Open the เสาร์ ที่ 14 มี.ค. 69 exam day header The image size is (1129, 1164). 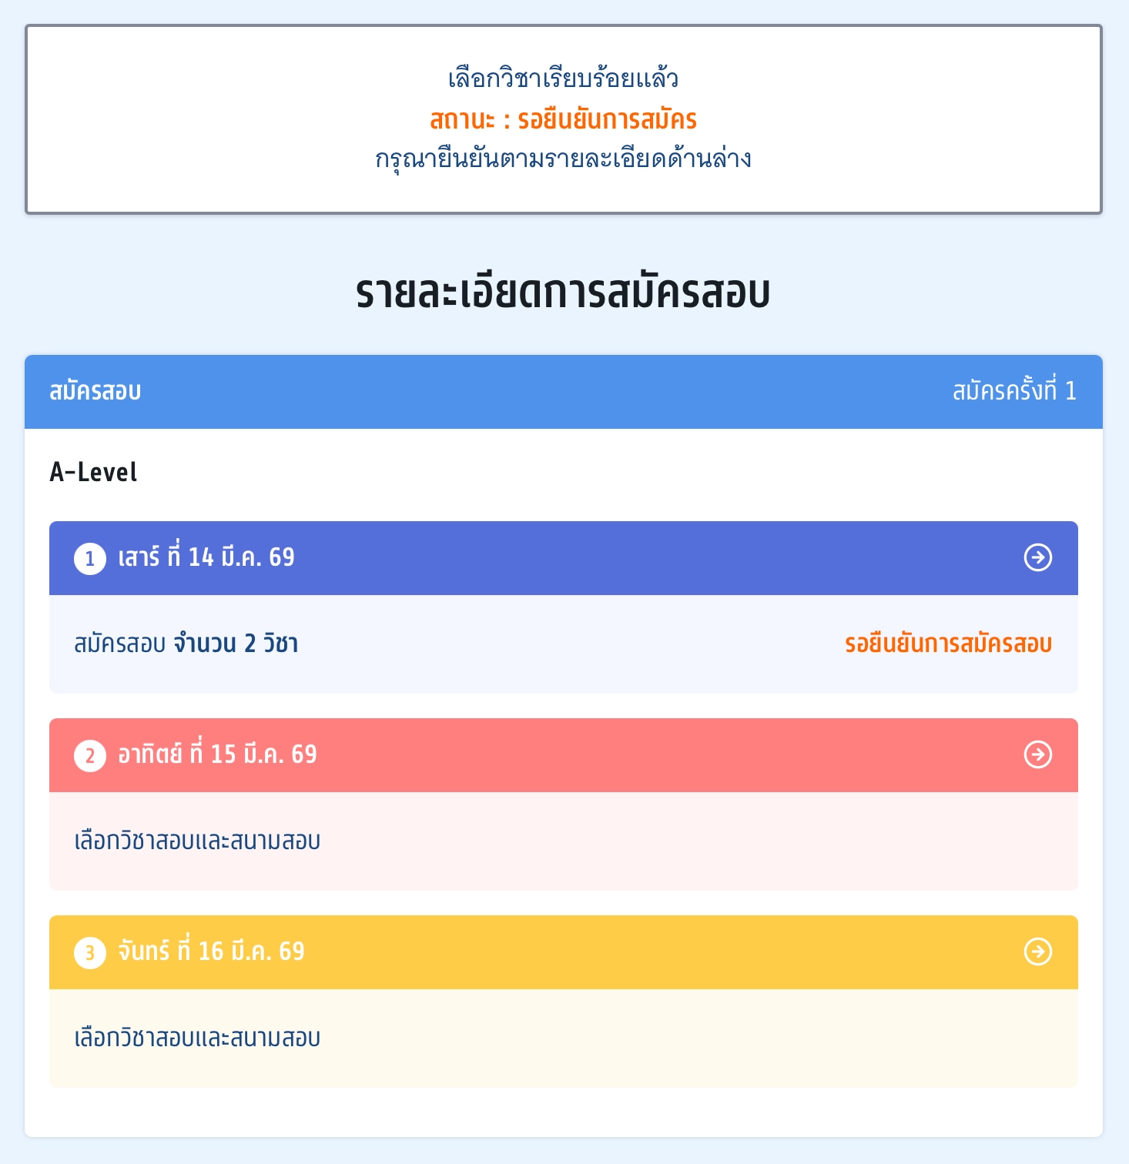(206, 557)
